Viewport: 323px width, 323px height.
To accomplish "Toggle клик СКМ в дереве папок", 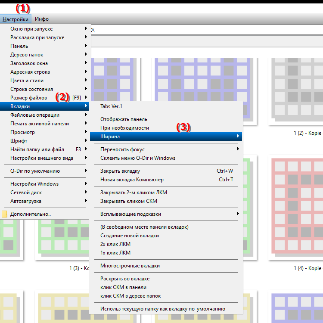I will click(166, 296).
